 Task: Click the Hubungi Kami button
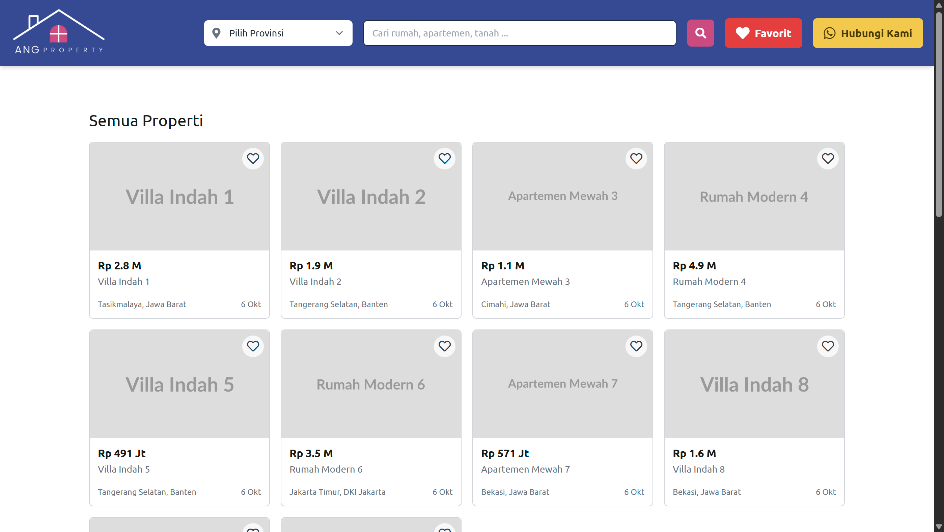(868, 33)
